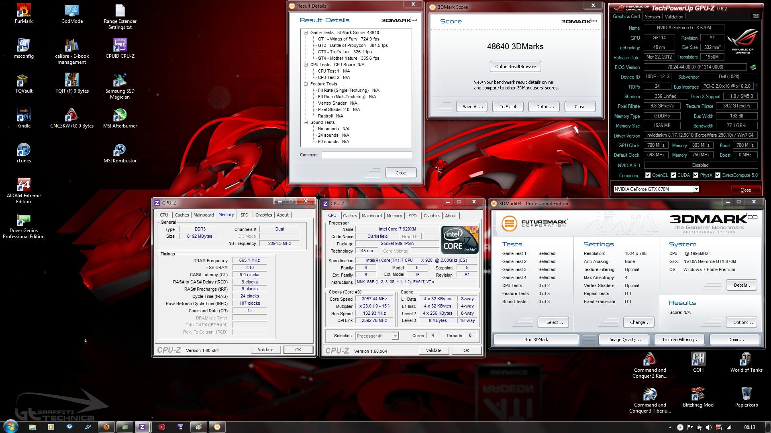Viewport: 771px width, 433px height.
Task: Open CPU-Z Processor #1 selection dropdown
Action: pyautogui.click(x=395, y=336)
